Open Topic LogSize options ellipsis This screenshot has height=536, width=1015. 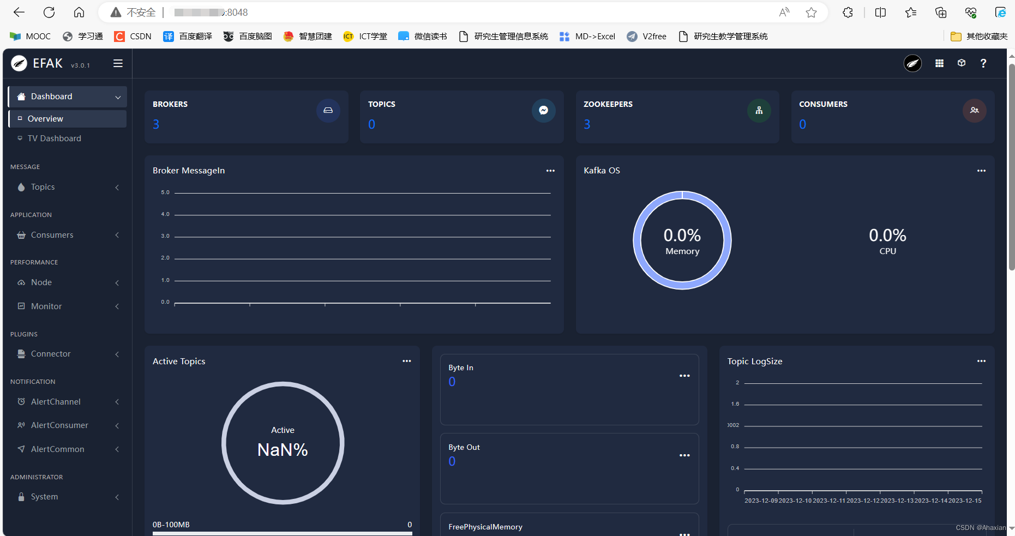(981, 361)
